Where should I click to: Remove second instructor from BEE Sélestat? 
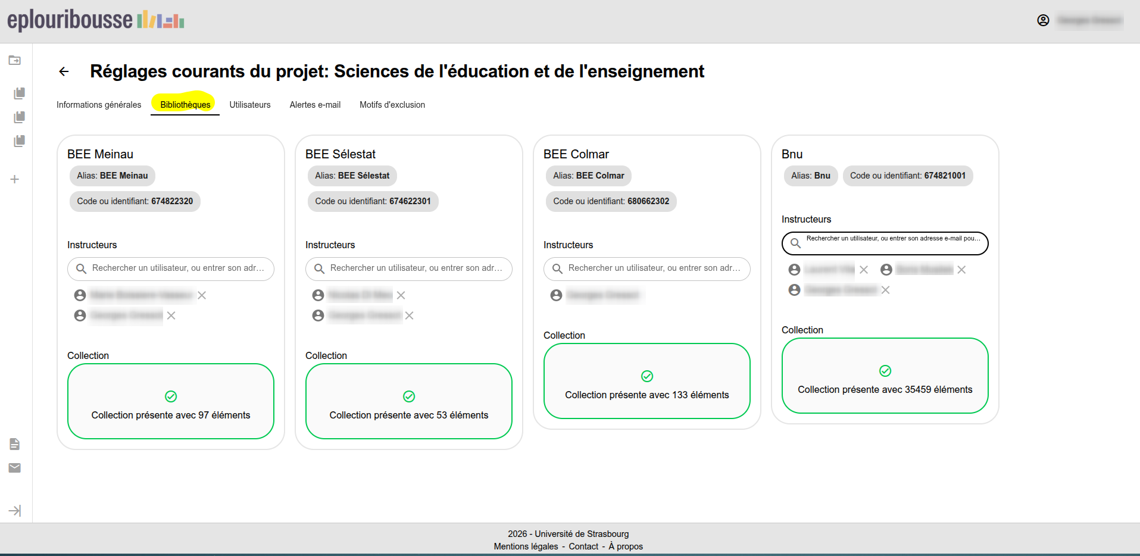click(x=409, y=316)
